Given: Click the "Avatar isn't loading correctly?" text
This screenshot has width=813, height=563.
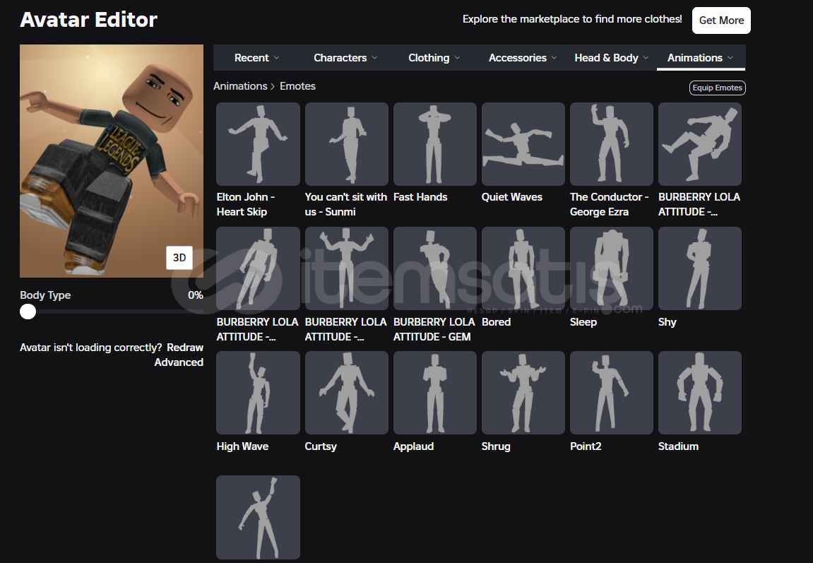Looking at the screenshot, I should coord(90,348).
